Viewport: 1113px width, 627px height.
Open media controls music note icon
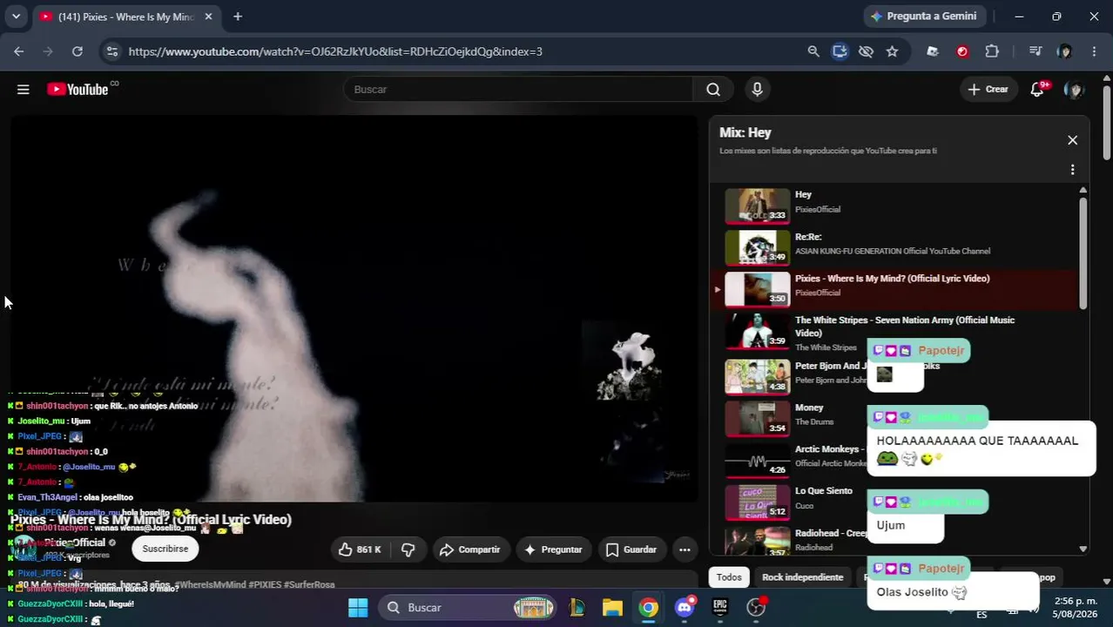(1035, 51)
